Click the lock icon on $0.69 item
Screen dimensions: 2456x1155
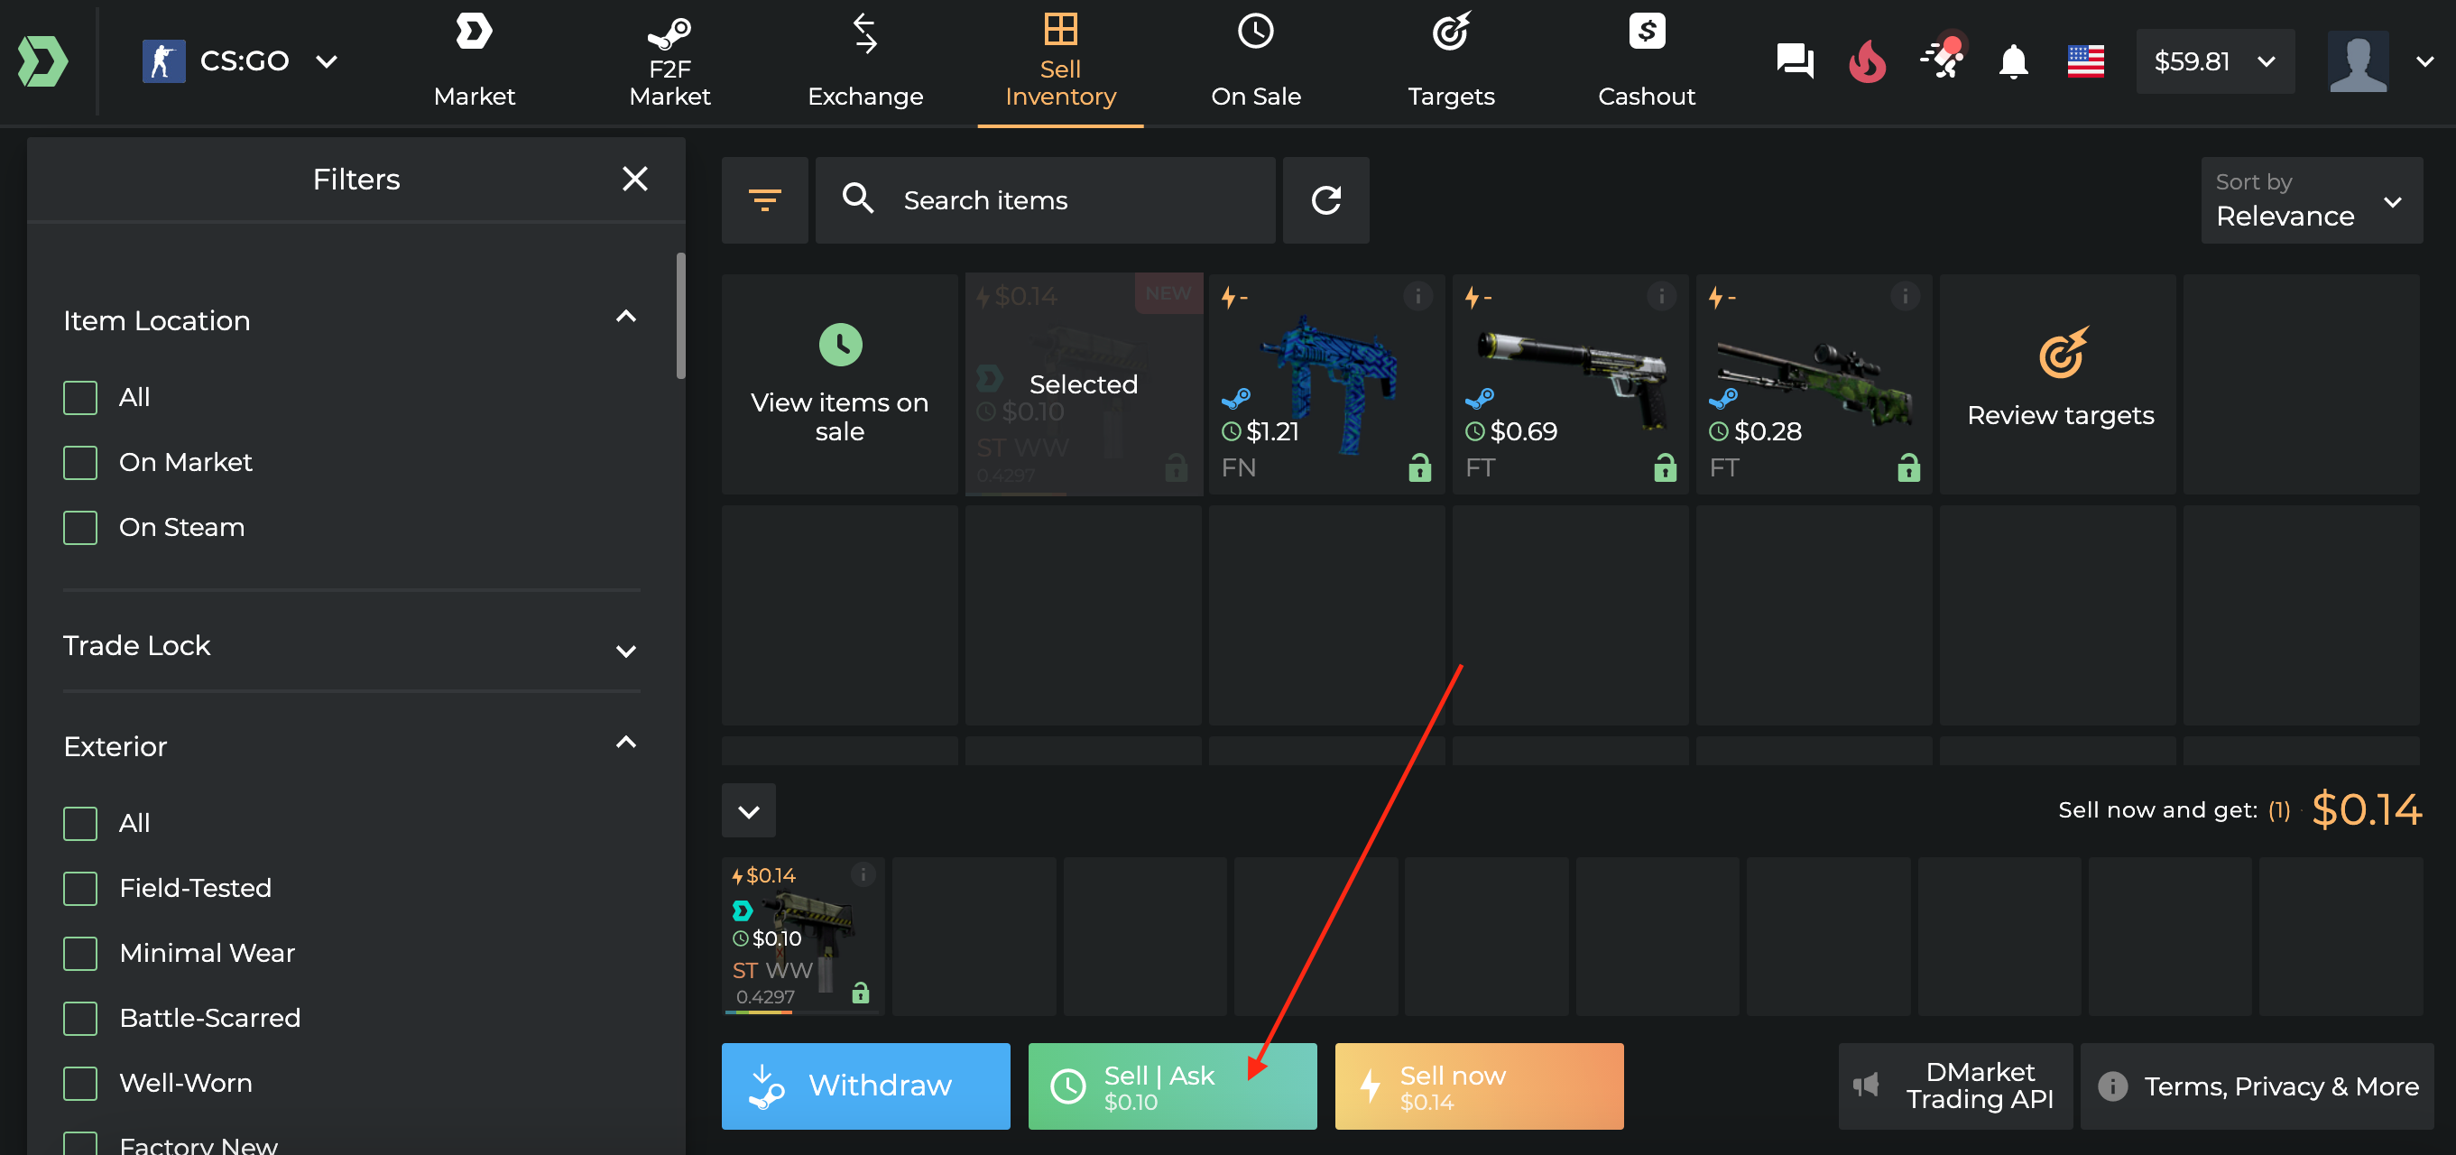pyautogui.click(x=1665, y=467)
